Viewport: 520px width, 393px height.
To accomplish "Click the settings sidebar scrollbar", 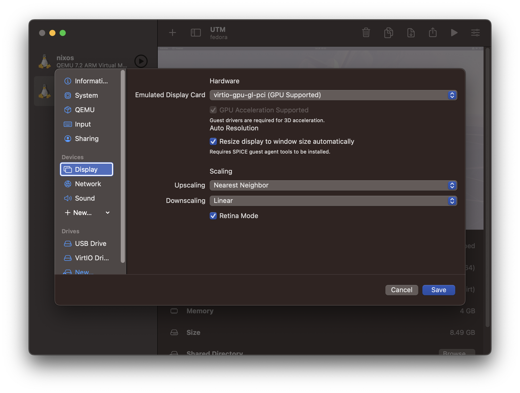I will point(123,166).
